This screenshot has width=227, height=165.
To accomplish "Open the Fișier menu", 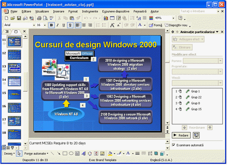I will [x=14, y=11].
